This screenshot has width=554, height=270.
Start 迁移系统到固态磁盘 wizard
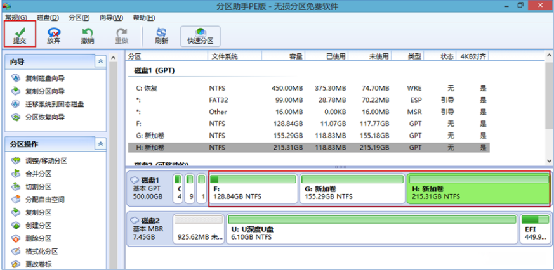click(x=55, y=105)
